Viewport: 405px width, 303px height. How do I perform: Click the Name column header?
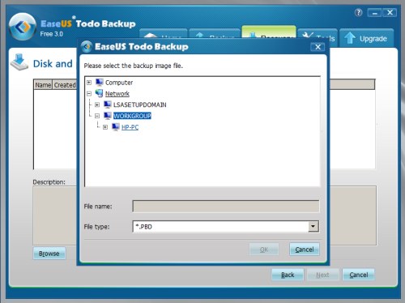(43, 85)
